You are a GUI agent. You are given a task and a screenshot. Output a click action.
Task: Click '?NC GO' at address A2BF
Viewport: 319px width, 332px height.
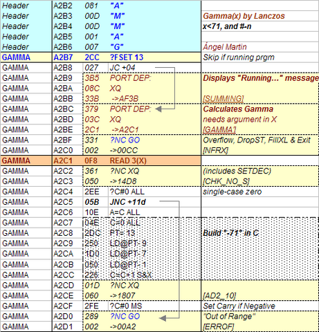click(x=125, y=140)
